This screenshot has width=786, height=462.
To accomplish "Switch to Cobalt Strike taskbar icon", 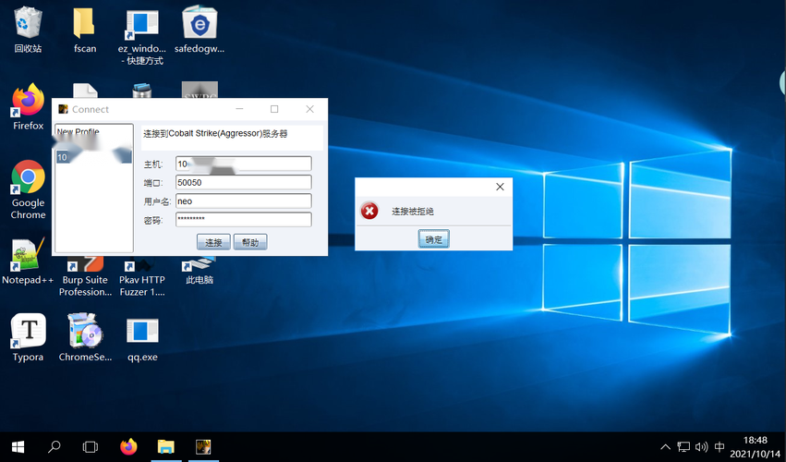I will (203, 446).
